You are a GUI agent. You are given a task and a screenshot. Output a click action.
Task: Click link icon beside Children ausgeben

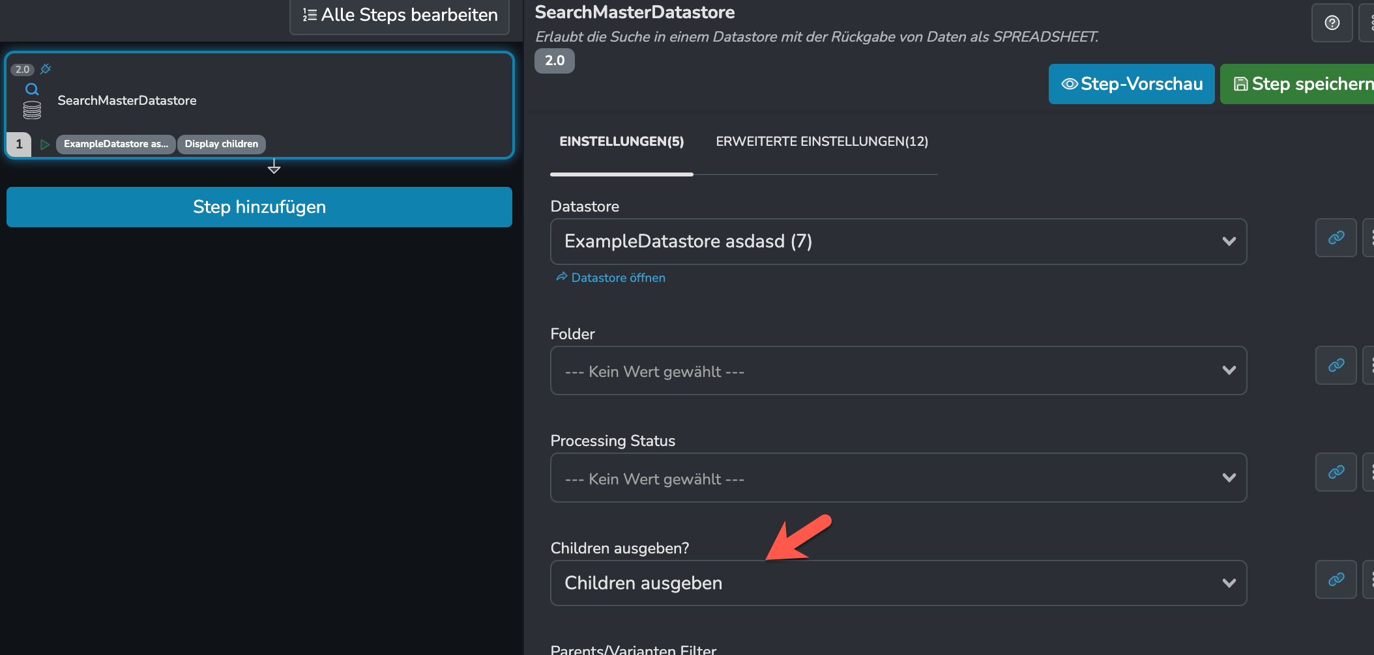(x=1336, y=579)
